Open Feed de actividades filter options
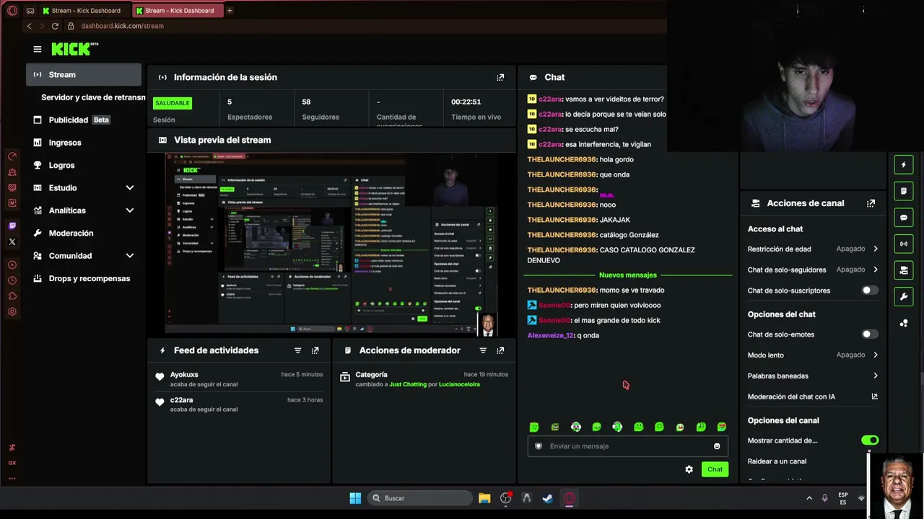 [x=297, y=350]
